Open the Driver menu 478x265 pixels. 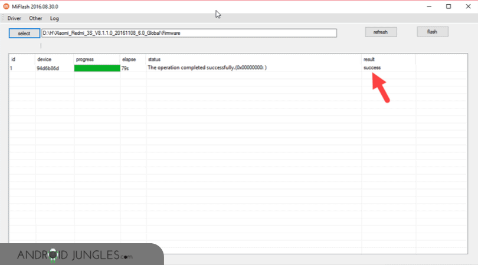tap(14, 18)
